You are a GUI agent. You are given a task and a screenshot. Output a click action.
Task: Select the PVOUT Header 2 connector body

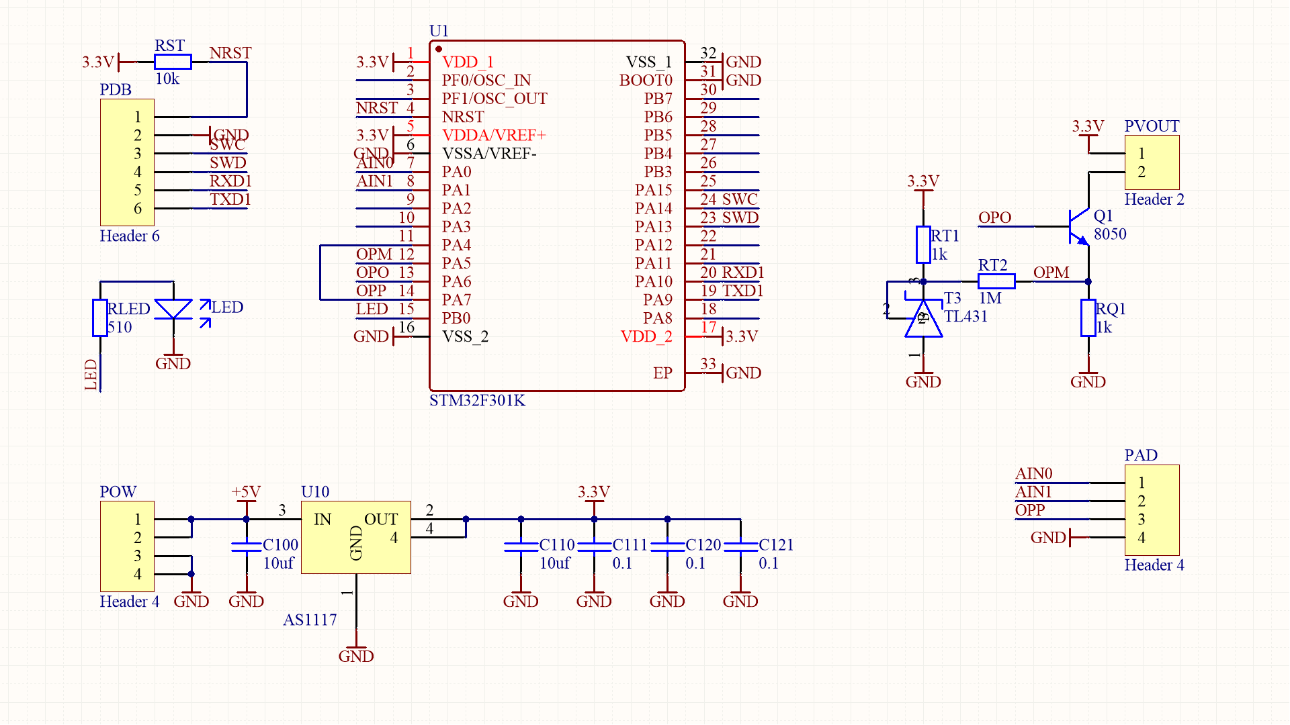point(1152,162)
